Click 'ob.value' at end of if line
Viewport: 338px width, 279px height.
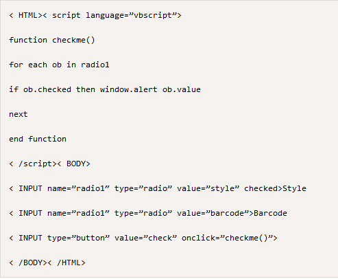(x=182, y=89)
